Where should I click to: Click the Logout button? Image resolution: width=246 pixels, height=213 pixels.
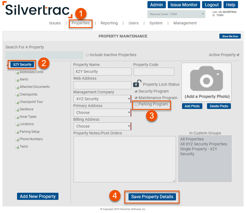point(212,5)
